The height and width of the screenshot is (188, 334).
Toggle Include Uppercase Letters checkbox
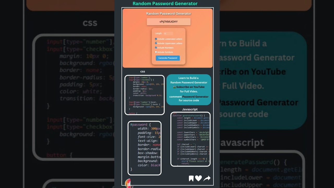(156, 43)
